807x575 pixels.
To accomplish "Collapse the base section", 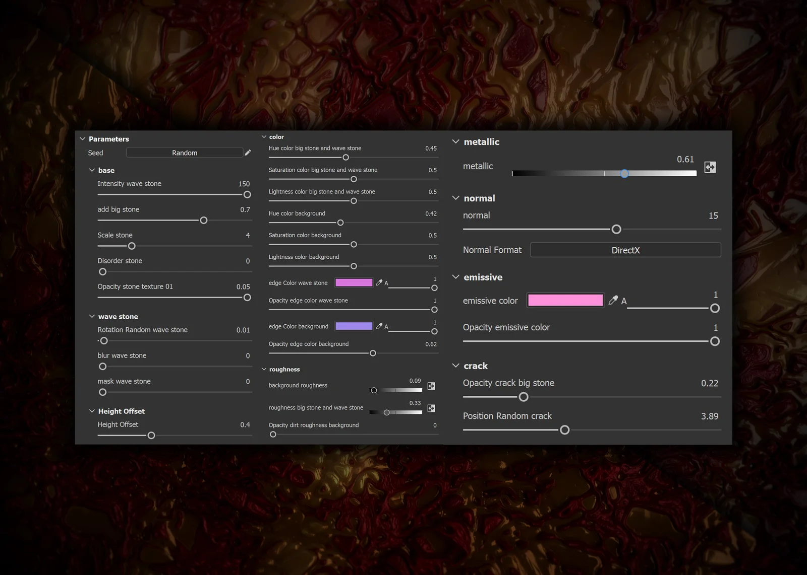I will (x=91, y=170).
